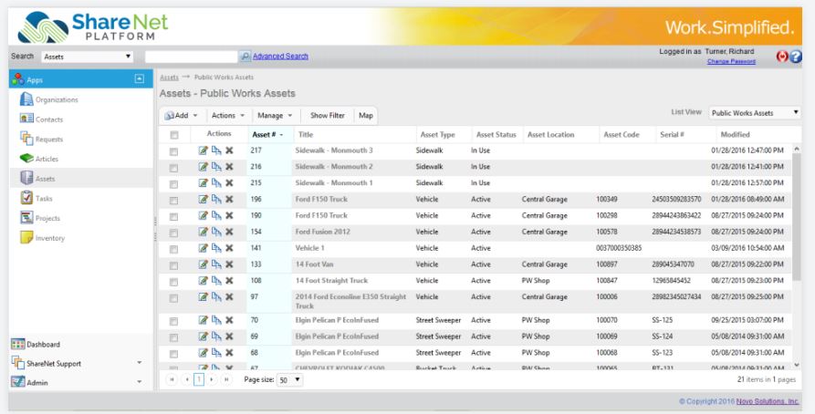This screenshot has height=414, width=815.
Task: Go to the last page button
Action: tap(226, 379)
